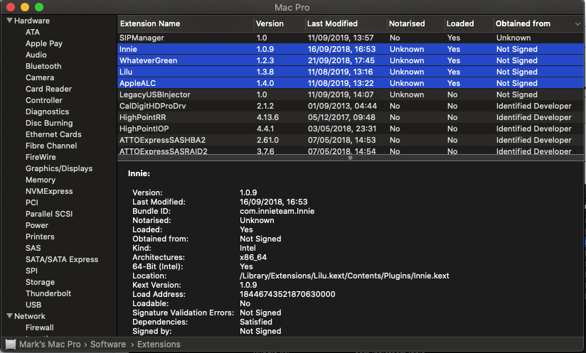Select Printers in the sidebar
The width and height of the screenshot is (586, 353).
click(x=40, y=237)
